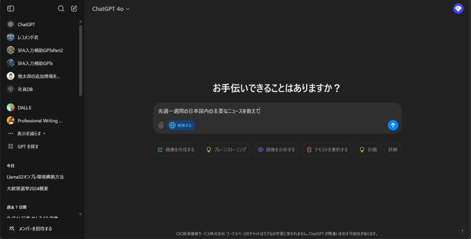Toggle the 検索する web search button
471x239 pixels.
coord(181,125)
